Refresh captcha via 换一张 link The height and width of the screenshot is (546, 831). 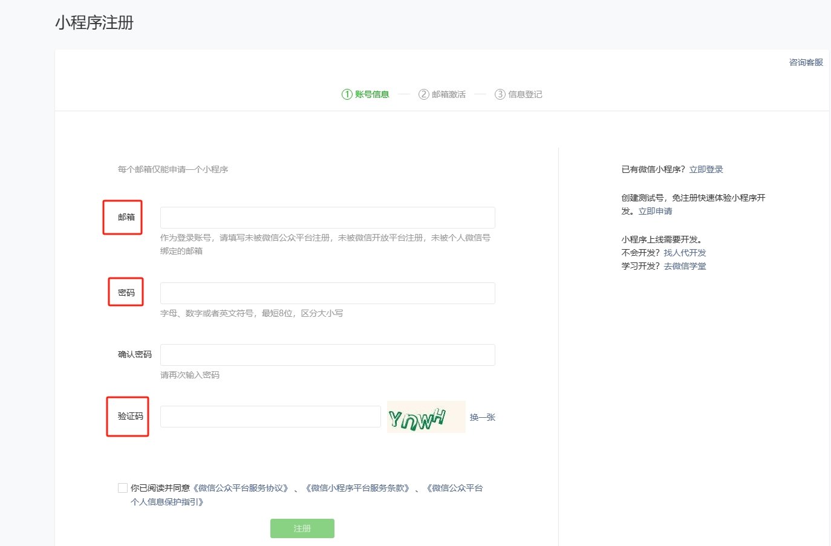pos(483,417)
